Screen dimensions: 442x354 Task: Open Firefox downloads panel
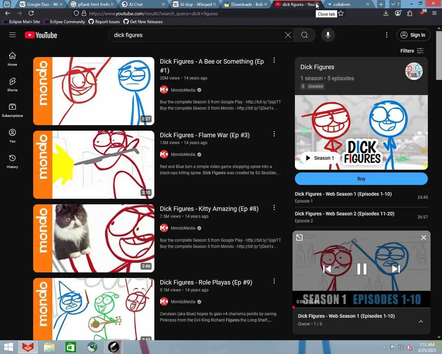[x=386, y=13]
